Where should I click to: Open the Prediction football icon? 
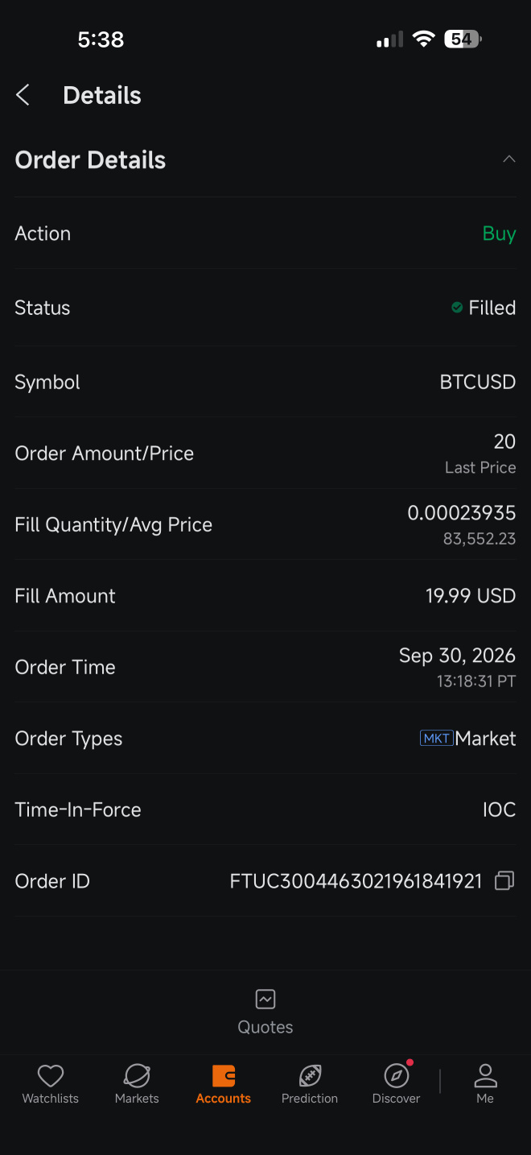pyautogui.click(x=310, y=1075)
